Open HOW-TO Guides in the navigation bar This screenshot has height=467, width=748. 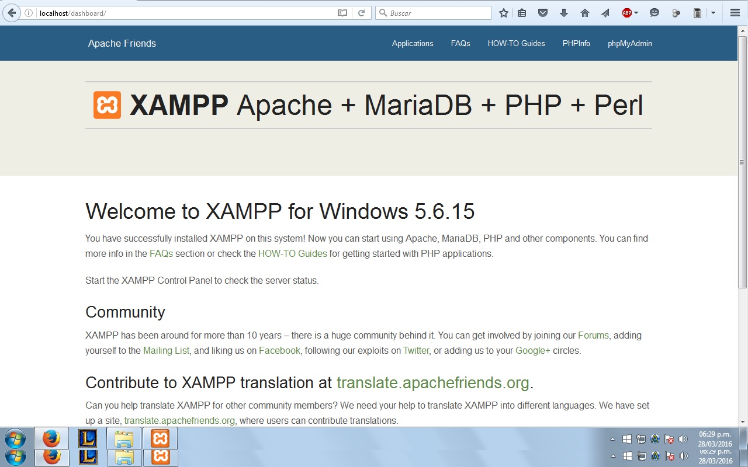pos(517,43)
